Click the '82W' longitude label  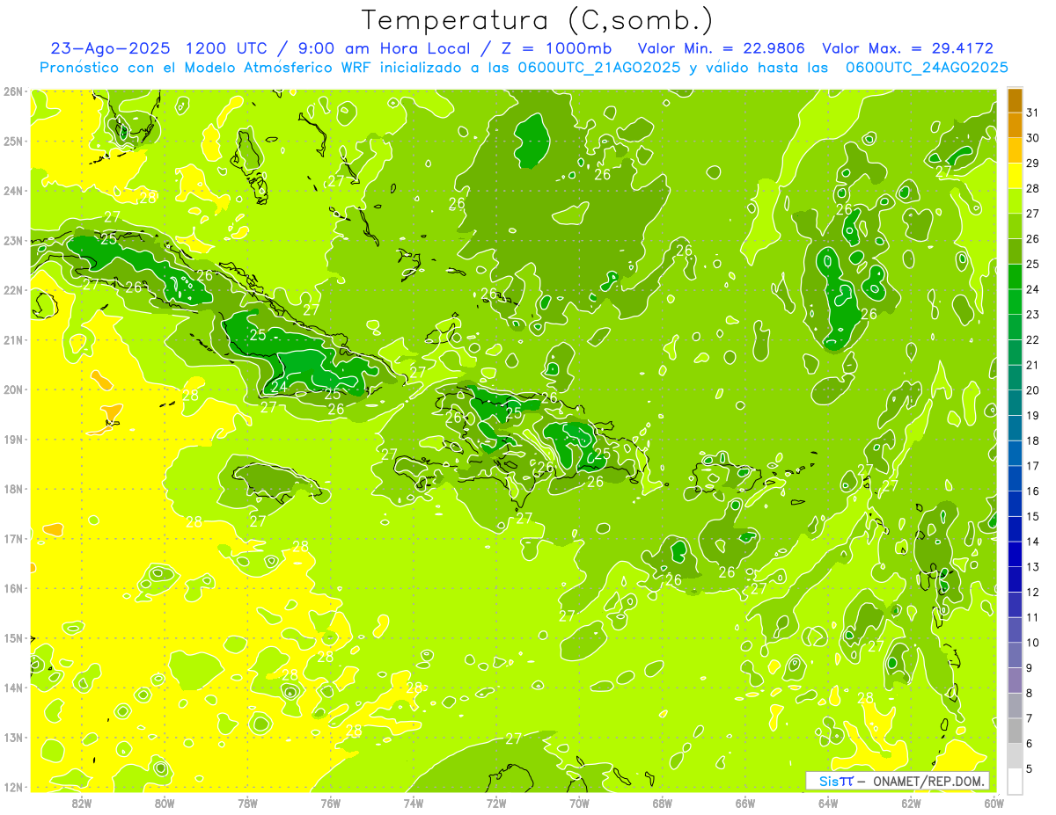(82, 803)
